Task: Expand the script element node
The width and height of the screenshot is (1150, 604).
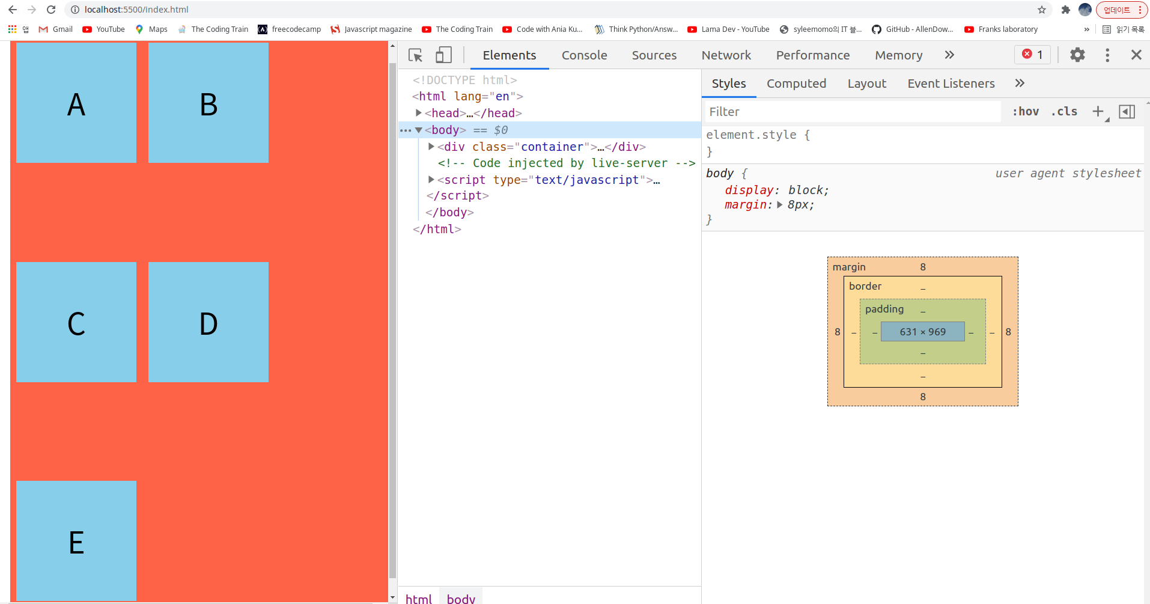Action: 431,180
